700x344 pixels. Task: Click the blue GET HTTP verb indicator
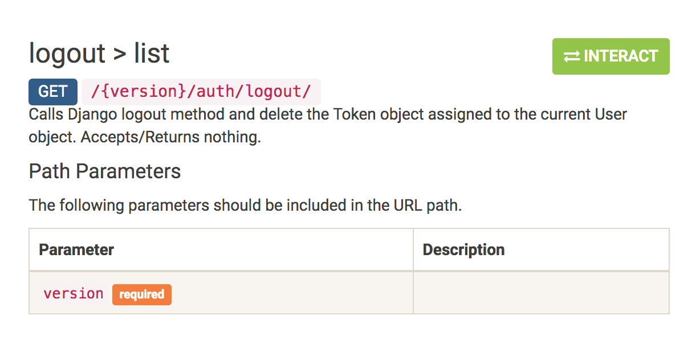click(x=52, y=91)
